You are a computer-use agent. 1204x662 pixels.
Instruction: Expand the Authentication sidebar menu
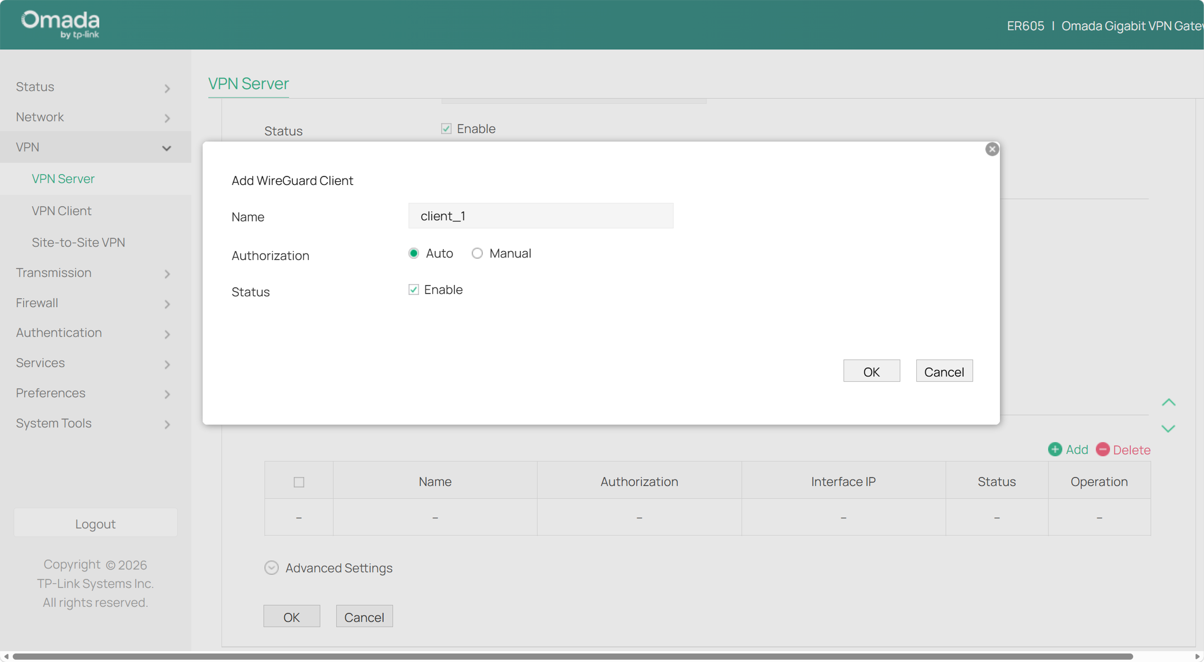[95, 333]
